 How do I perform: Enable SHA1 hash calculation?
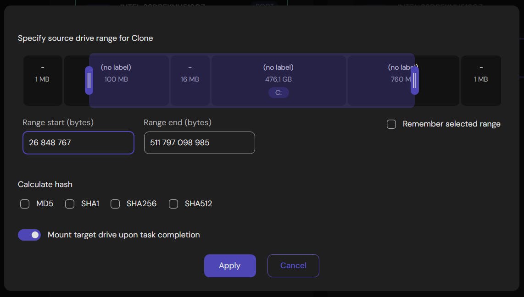69,204
